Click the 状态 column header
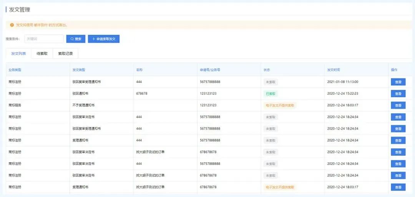 tap(267, 70)
